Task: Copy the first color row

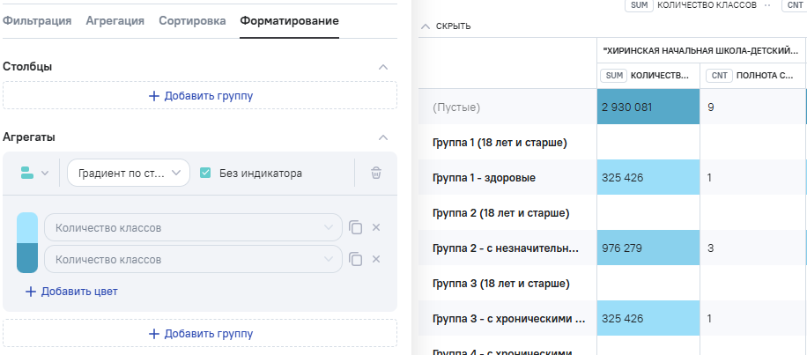Action: (356, 228)
